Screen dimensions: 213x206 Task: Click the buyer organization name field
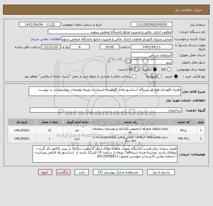coord(110,32)
